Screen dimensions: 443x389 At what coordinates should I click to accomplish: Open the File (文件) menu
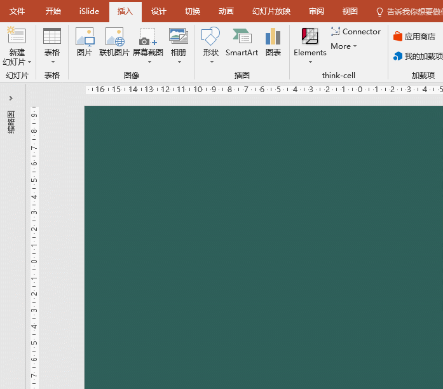click(17, 11)
